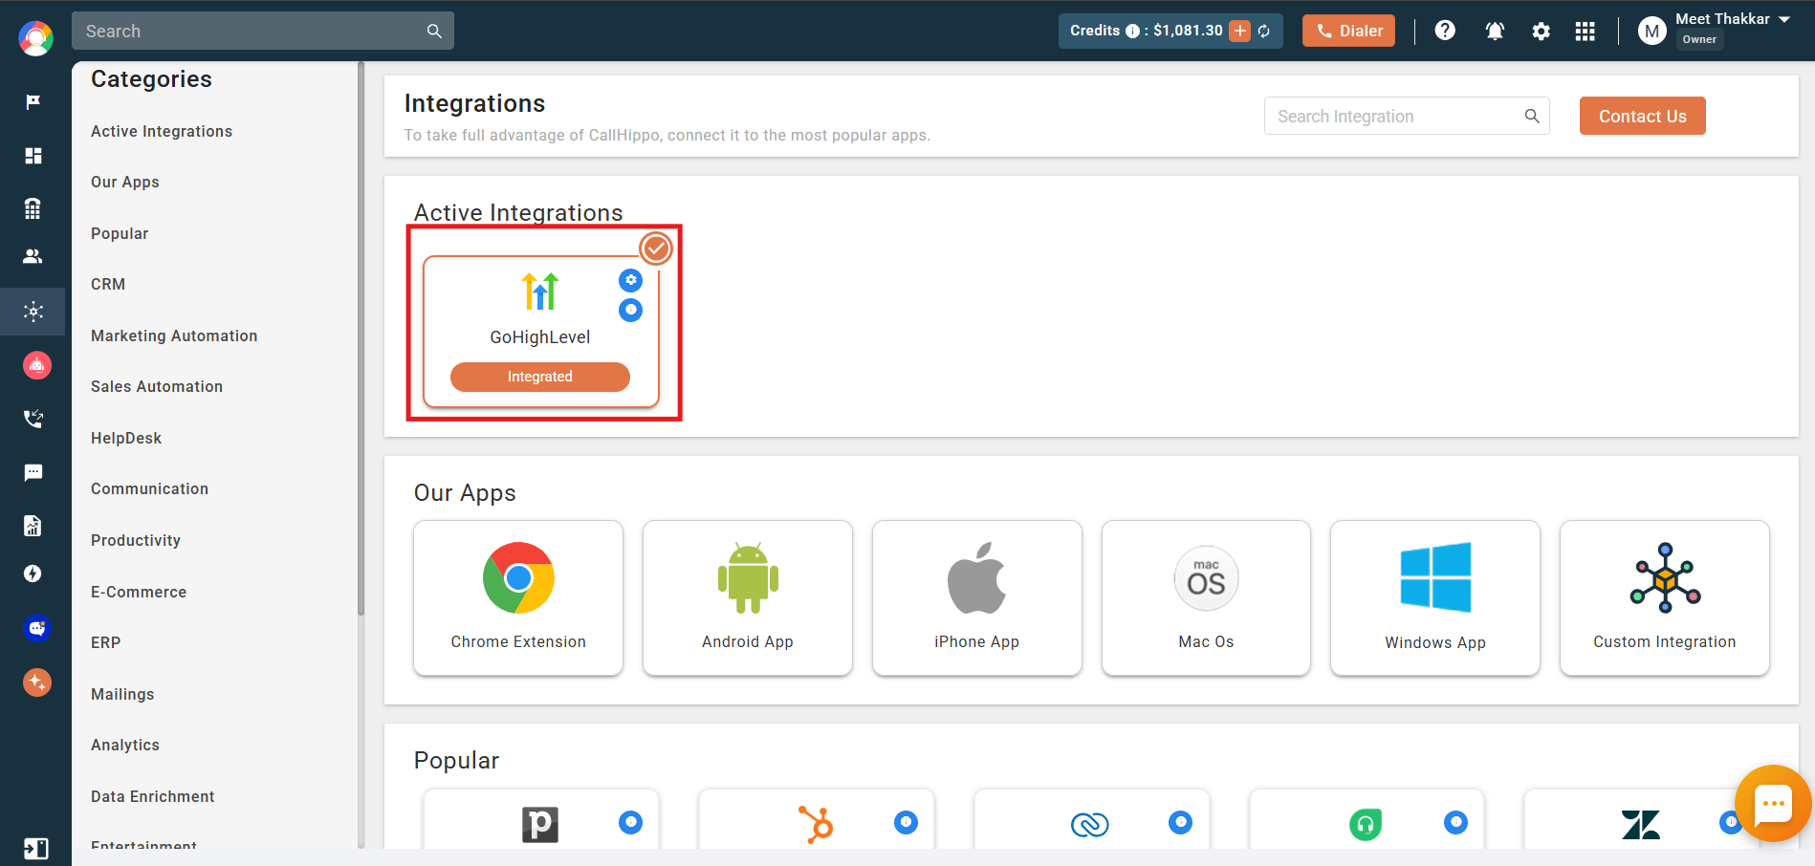Select the integrations hub icon in the sidebar
Screen dimensions: 1815x866
coord(33,312)
